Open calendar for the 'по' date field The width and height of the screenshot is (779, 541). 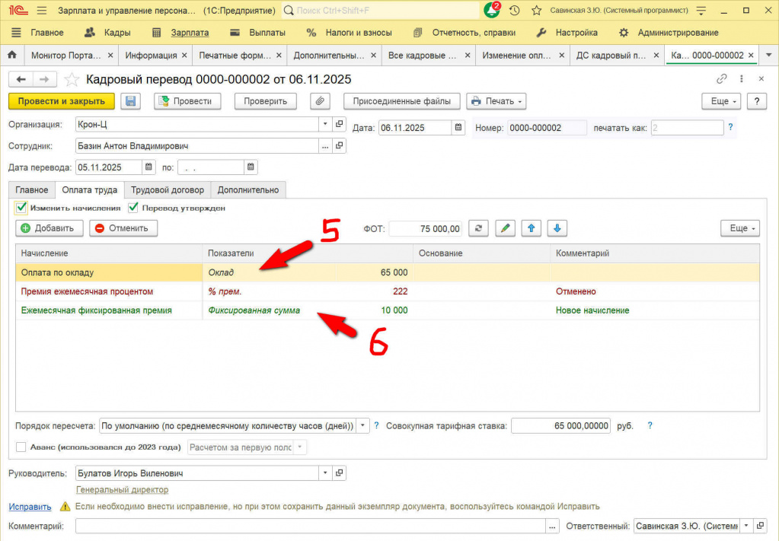[x=251, y=167]
